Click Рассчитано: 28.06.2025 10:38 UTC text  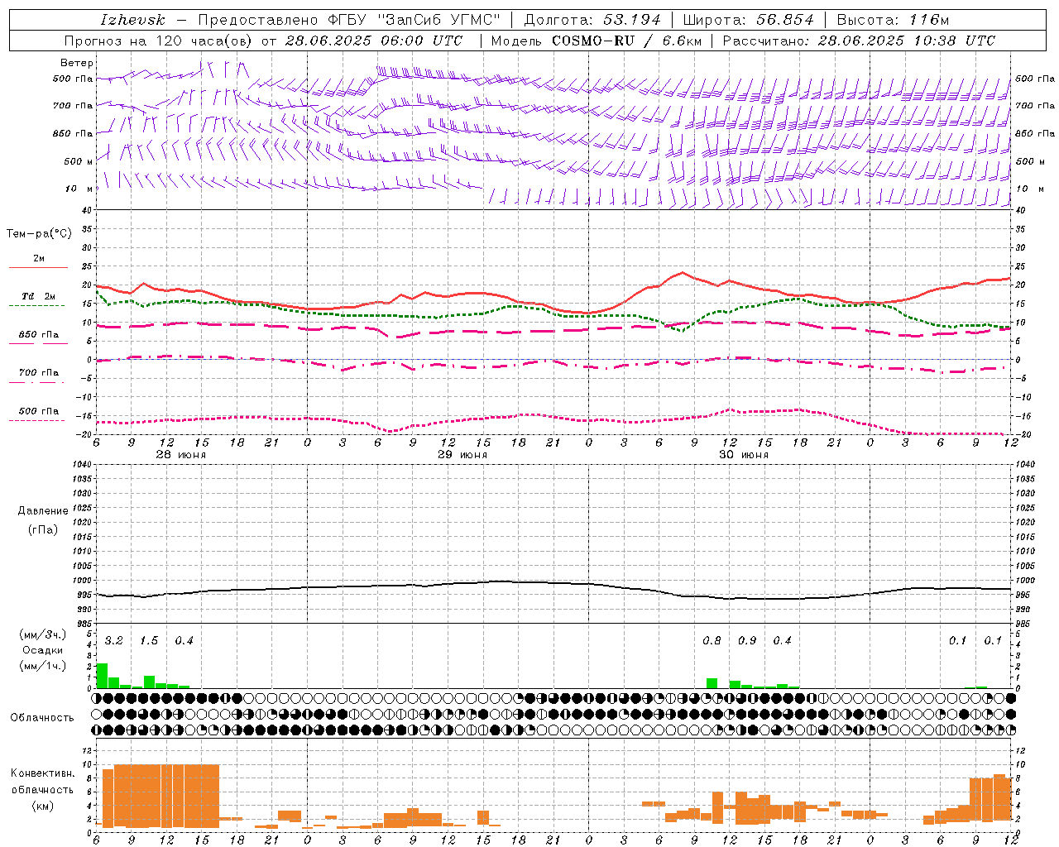coord(859,41)
